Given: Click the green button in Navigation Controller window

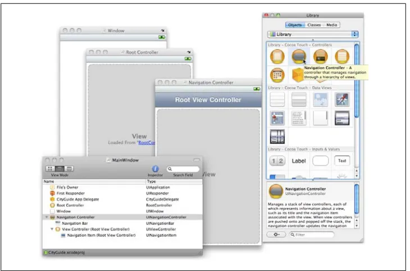Looking at the screenshot, I should click(257, 89).
